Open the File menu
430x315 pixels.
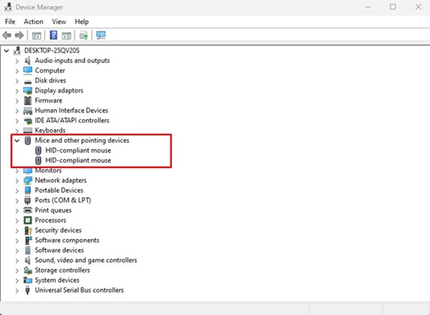(10, 22)
